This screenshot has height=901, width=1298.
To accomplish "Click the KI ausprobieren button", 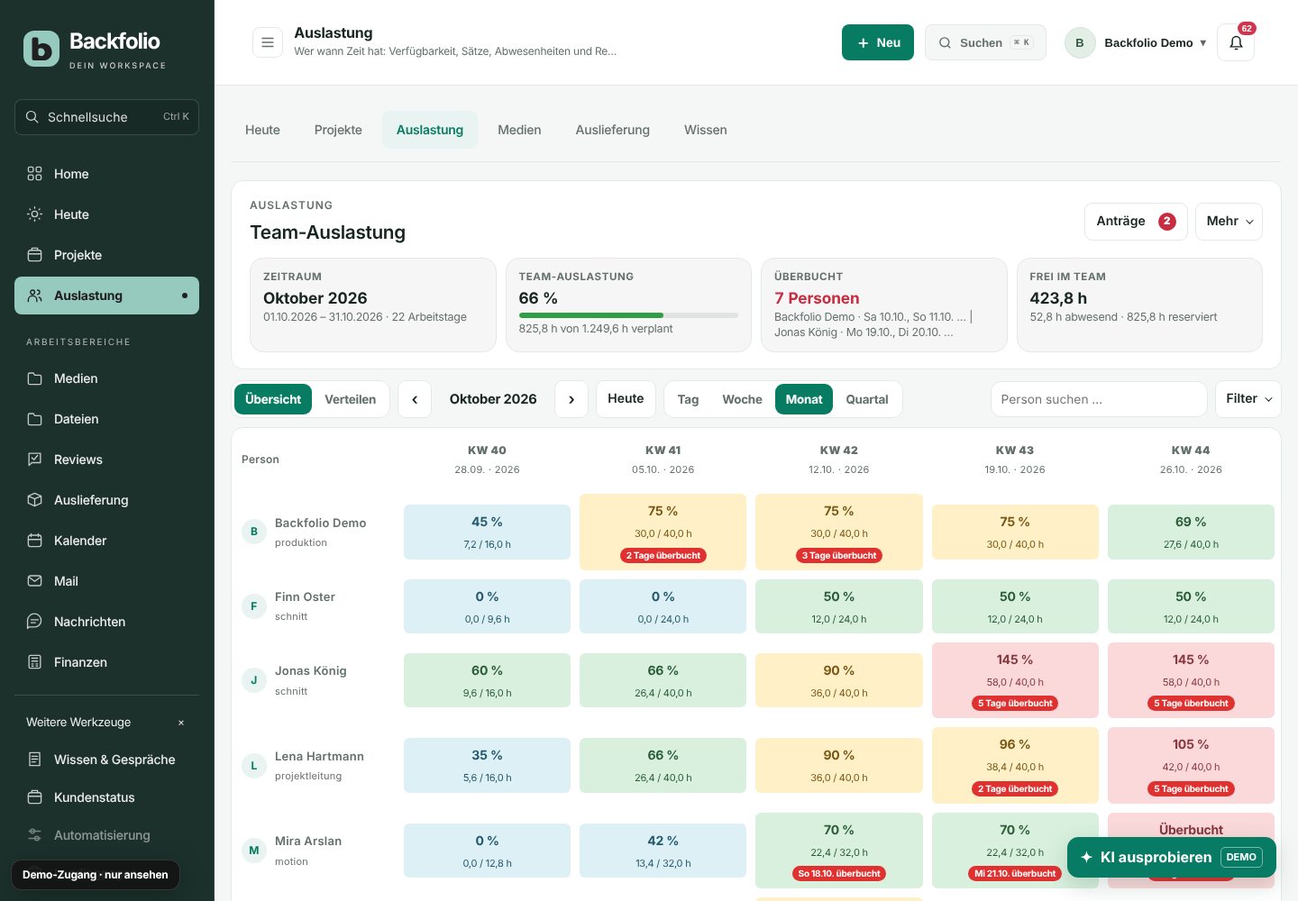I will [1172, 857].
